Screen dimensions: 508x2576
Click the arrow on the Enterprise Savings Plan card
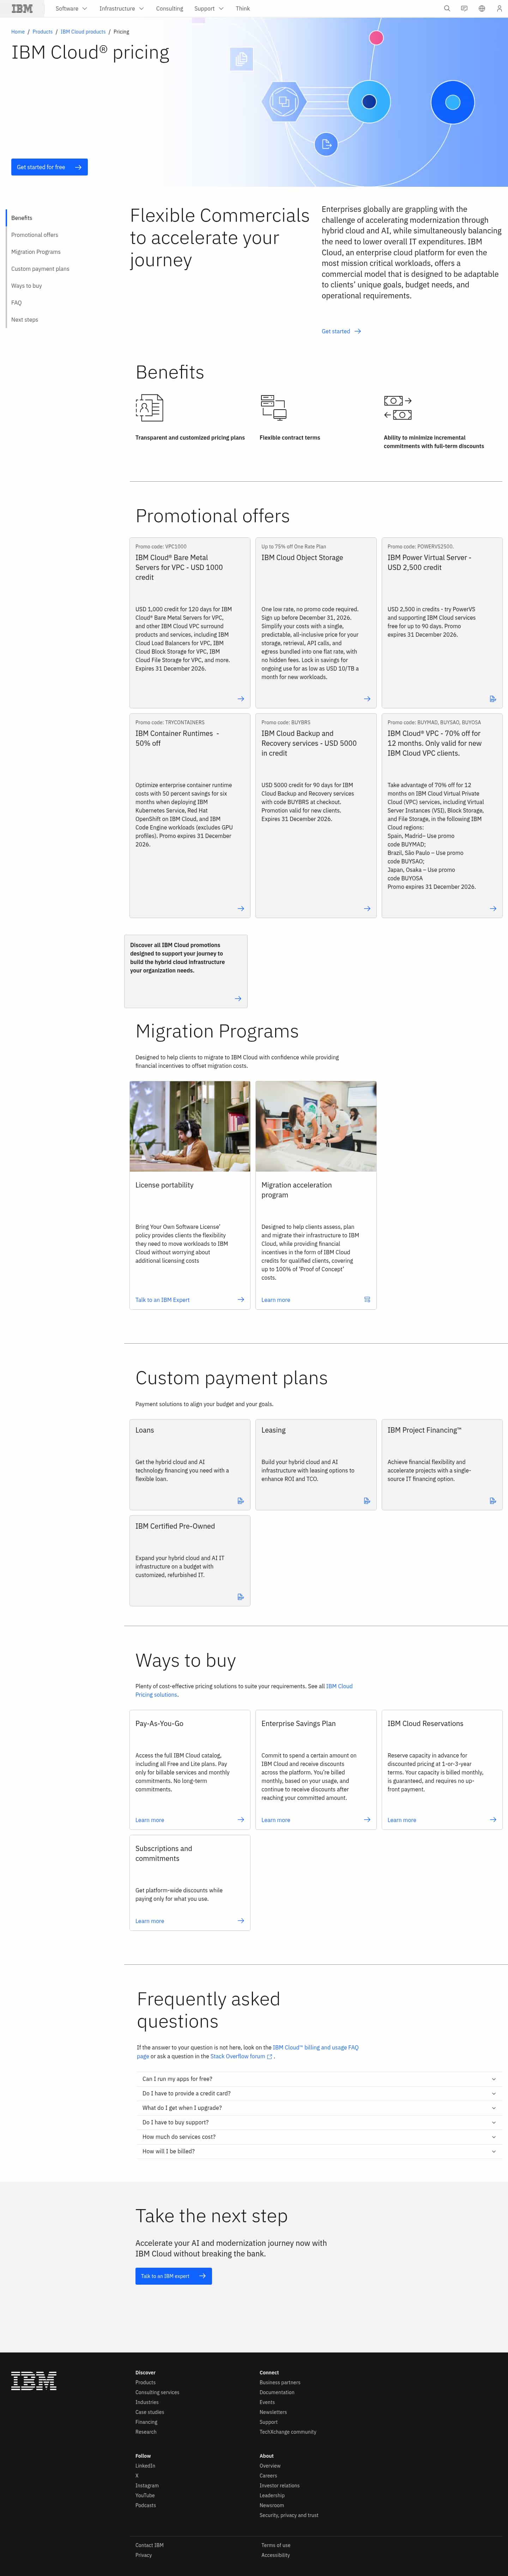[367, 1820]
